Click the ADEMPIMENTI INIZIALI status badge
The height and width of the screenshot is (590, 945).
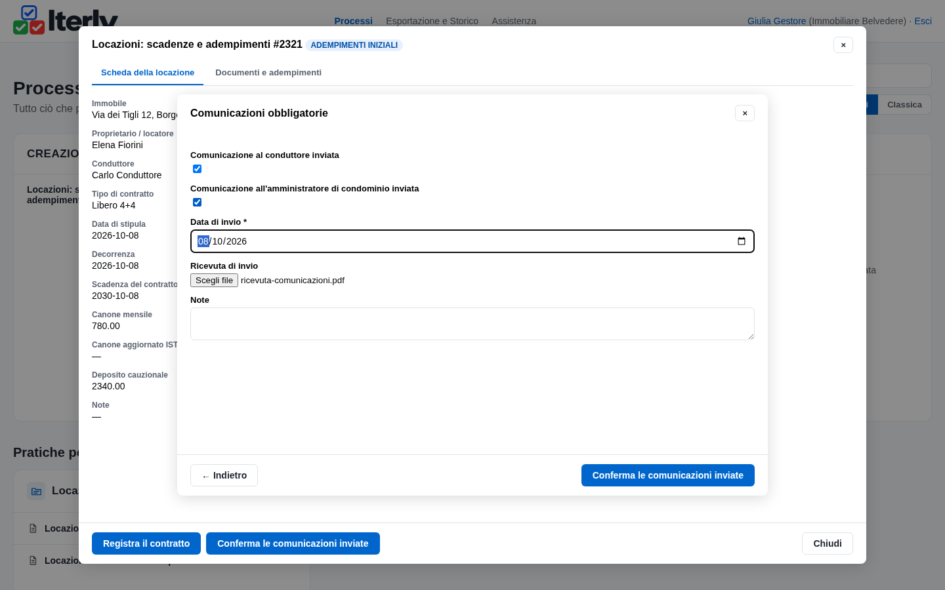click(354, 45)
